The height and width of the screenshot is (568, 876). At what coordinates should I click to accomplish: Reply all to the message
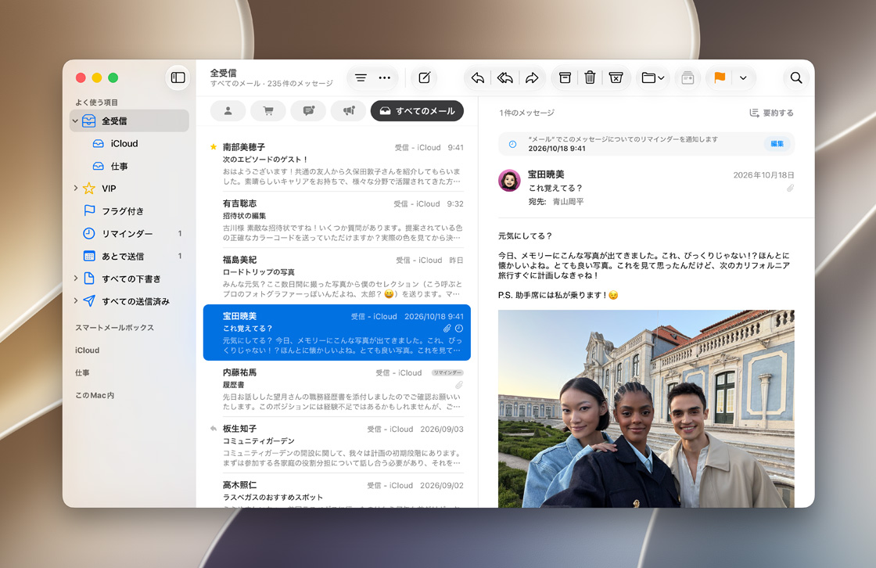click(x=505, y=77)
